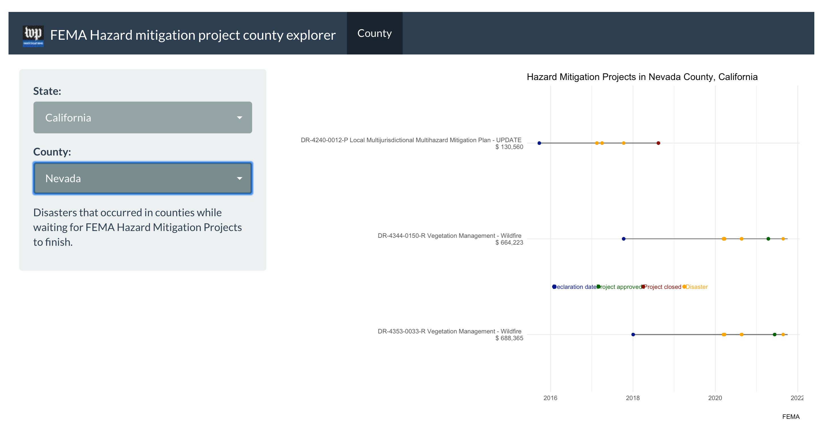
Task: Click dark red project closed dot on DR-4240 row
Action: [x=658, y=143]
